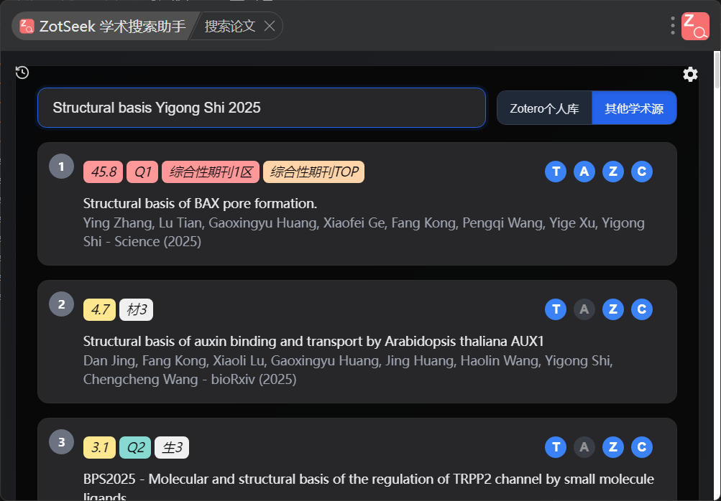Click T icon for BAX pore formation paper
The height and width of the screenshot is (501, 721).
tap(556, 172)
